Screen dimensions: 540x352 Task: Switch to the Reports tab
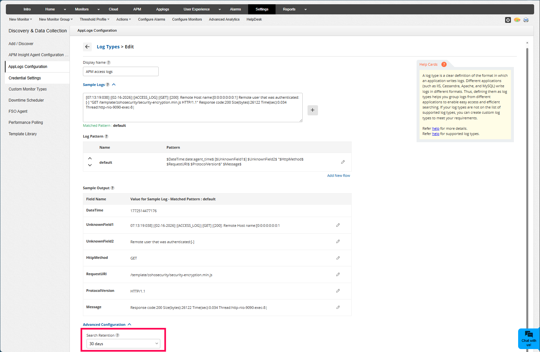[x=289, y=9]
